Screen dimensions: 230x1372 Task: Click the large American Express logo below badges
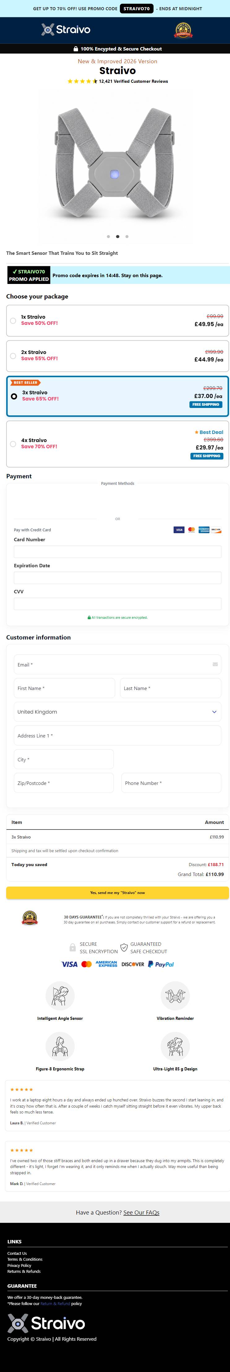coord(106,964)
